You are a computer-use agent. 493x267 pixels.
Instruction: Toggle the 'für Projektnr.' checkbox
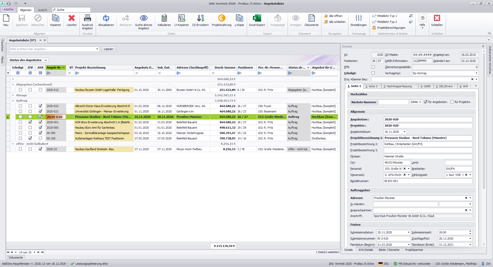452,102
